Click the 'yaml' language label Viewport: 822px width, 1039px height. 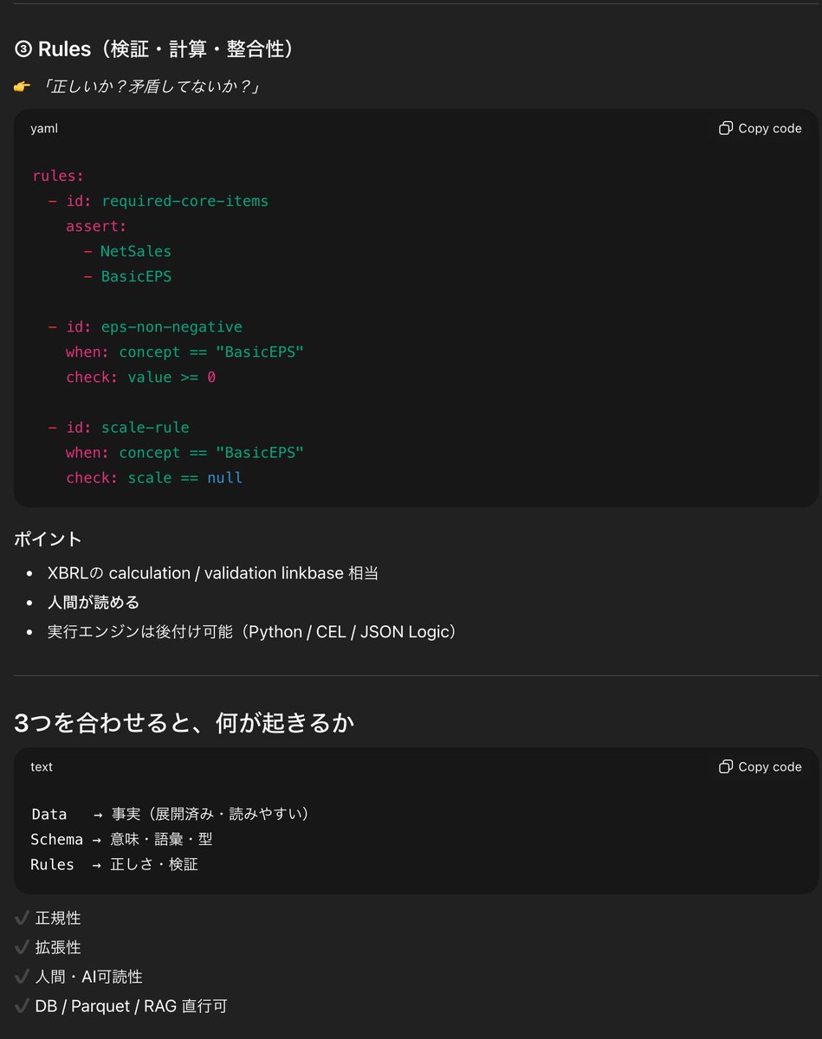[44, 129]
